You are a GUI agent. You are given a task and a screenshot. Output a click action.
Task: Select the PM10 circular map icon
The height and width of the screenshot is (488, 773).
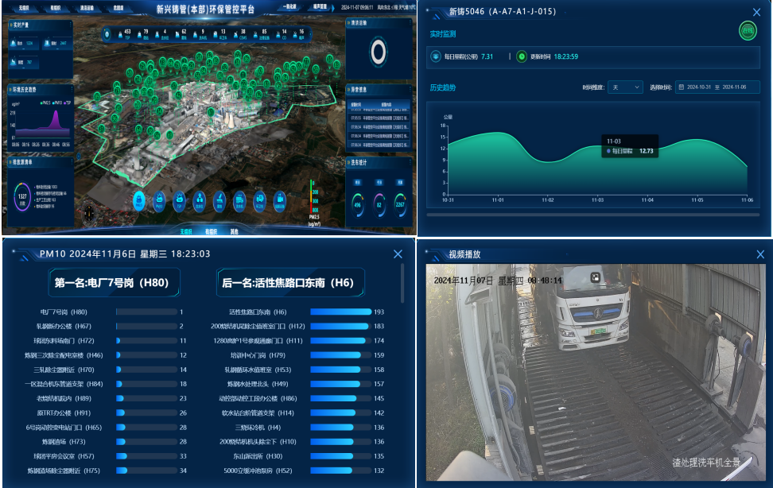coord(160,199)
